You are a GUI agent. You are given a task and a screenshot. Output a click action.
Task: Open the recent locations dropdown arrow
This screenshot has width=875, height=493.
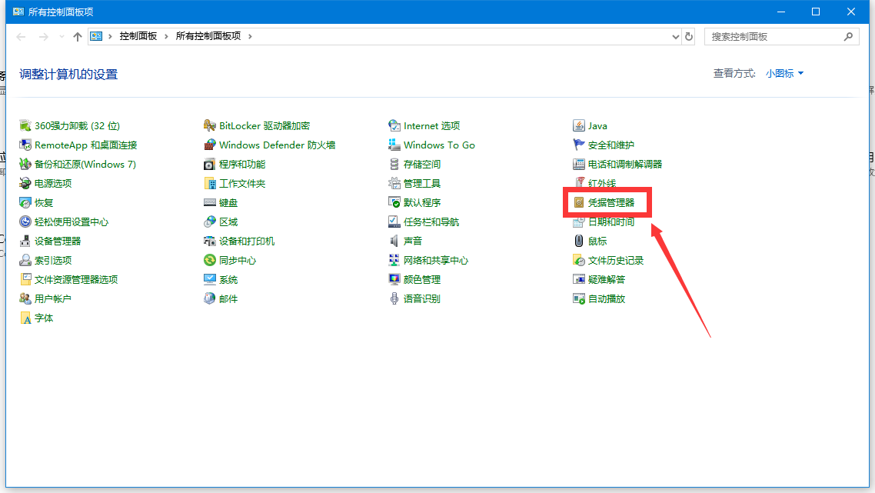[x=62, y=37]
